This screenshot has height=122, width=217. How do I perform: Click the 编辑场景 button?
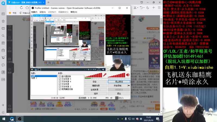pos(96,86)
